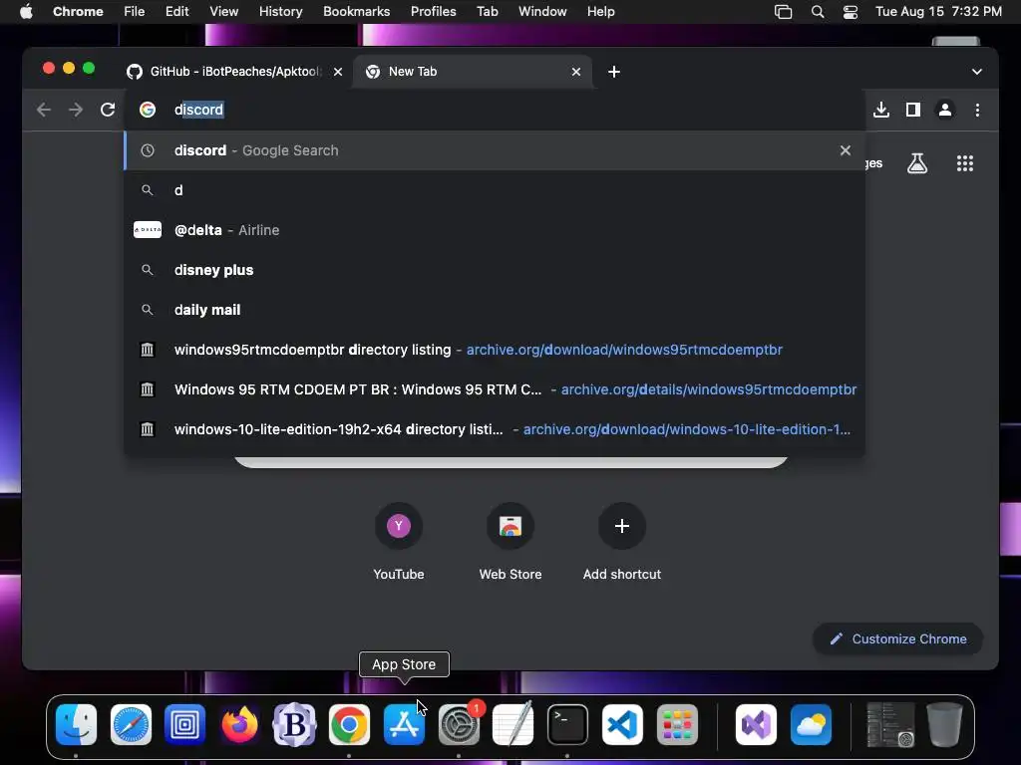Open System Settings from the dock

tap(459, 724)
